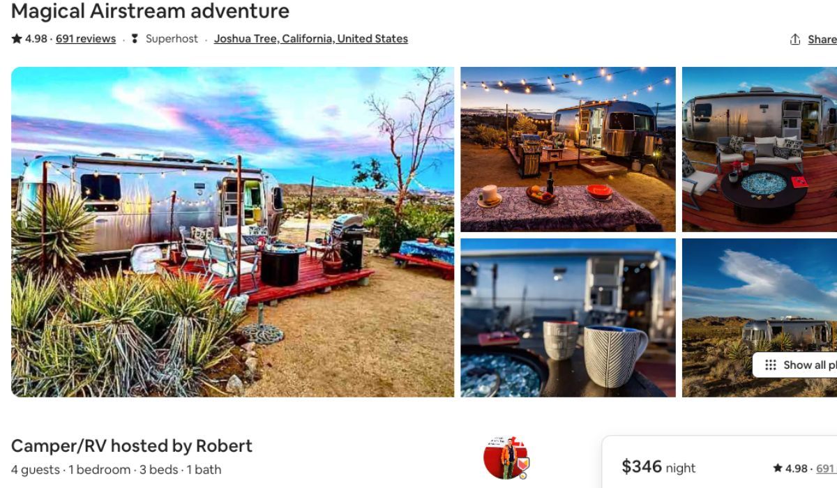This screenshot has height=488, width=837.
Task: Click the Share upload icon
Action: (795, 40)
